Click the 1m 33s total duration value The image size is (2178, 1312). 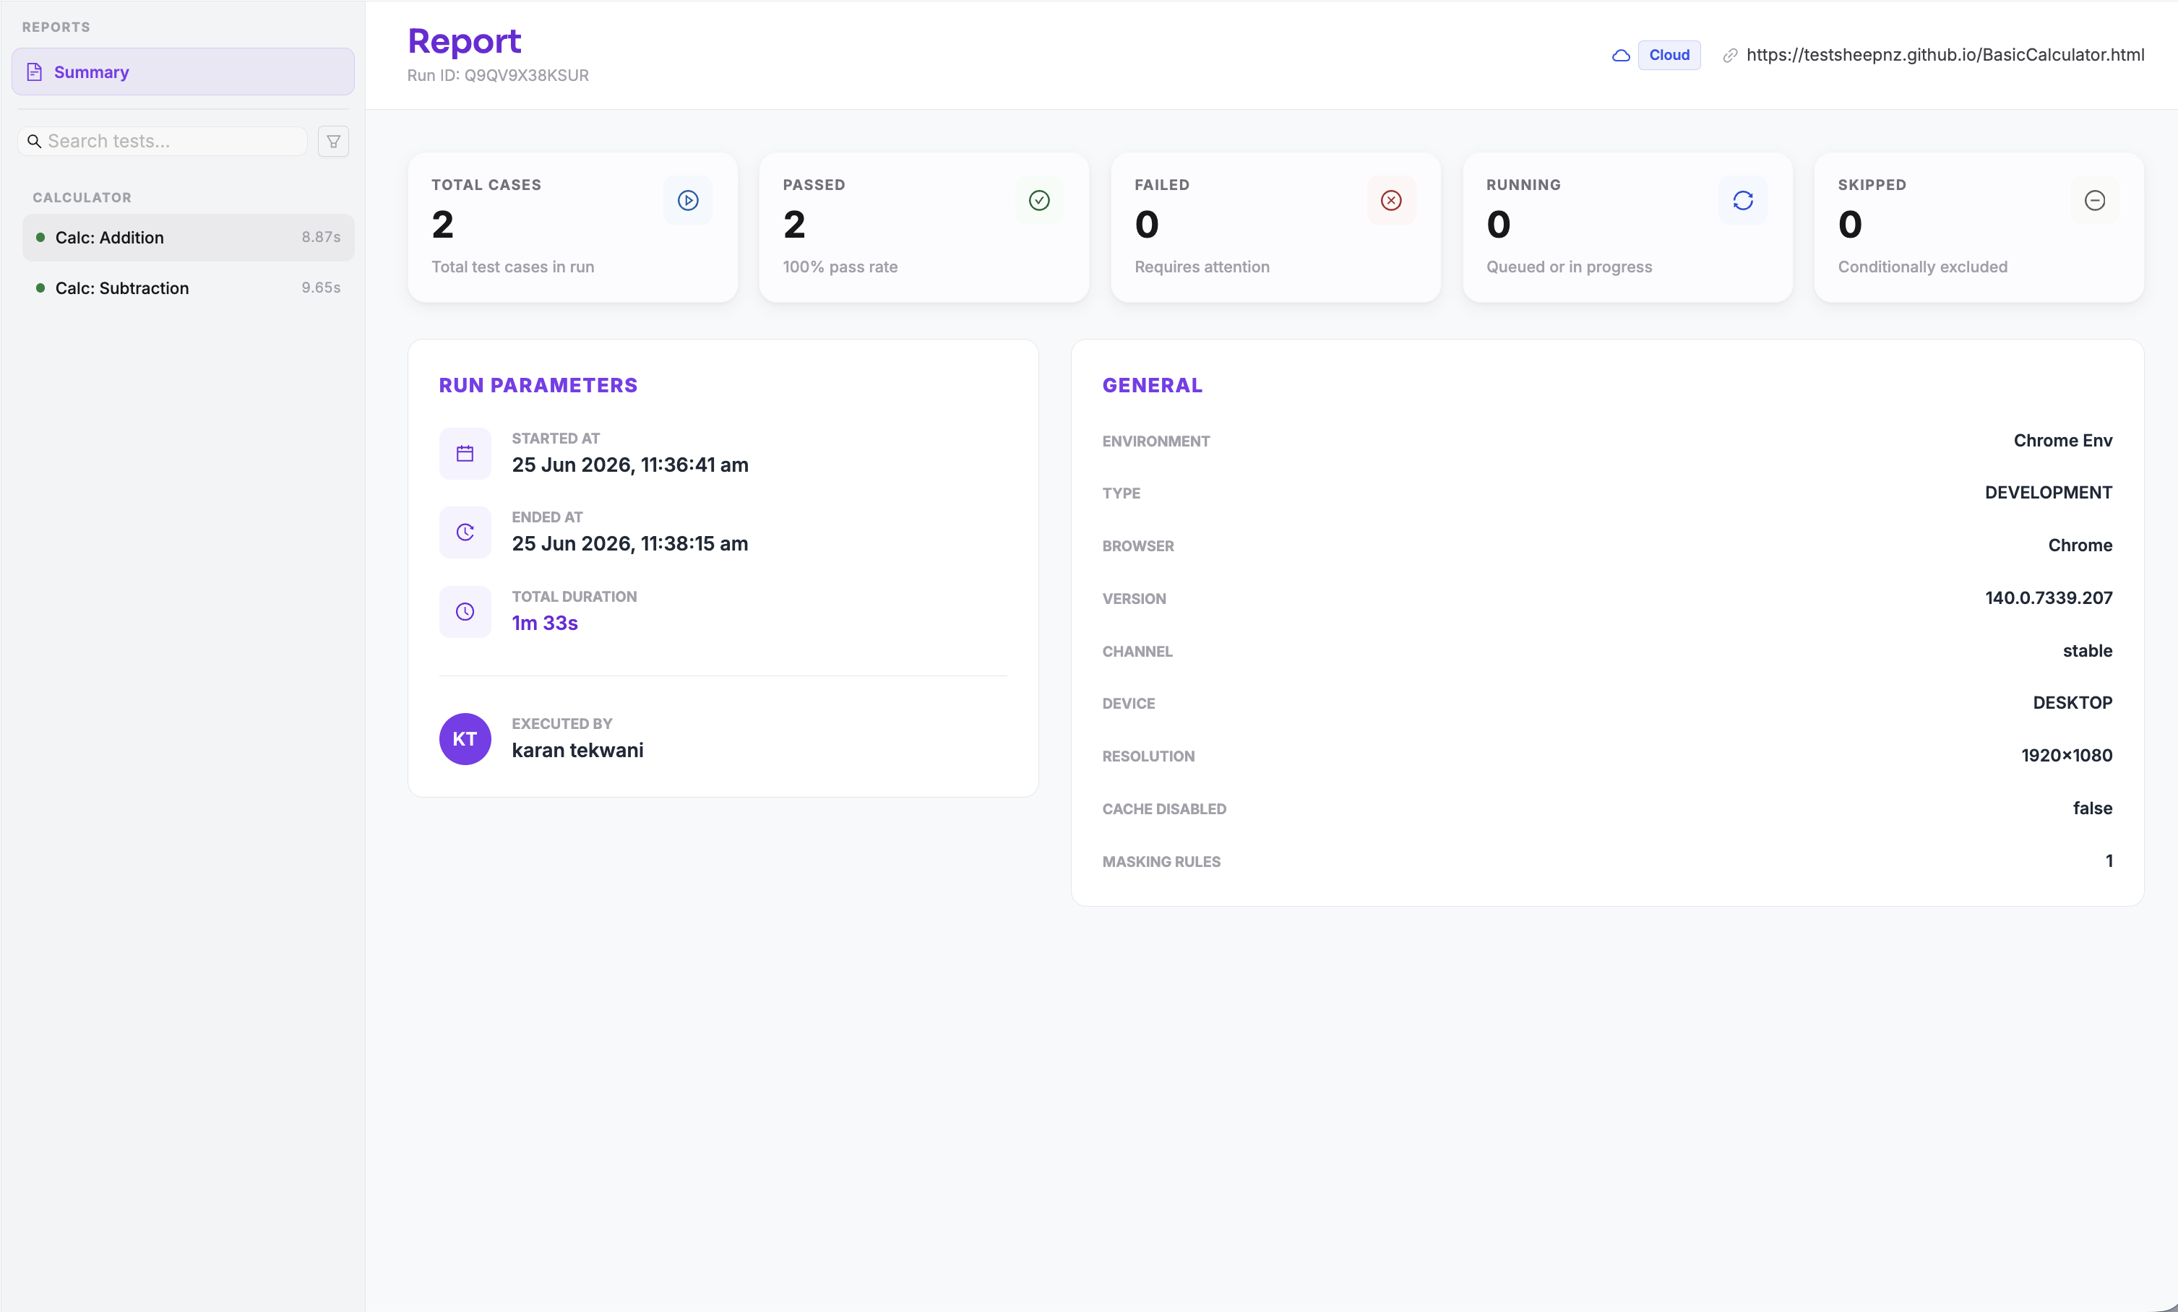(546, 623)
